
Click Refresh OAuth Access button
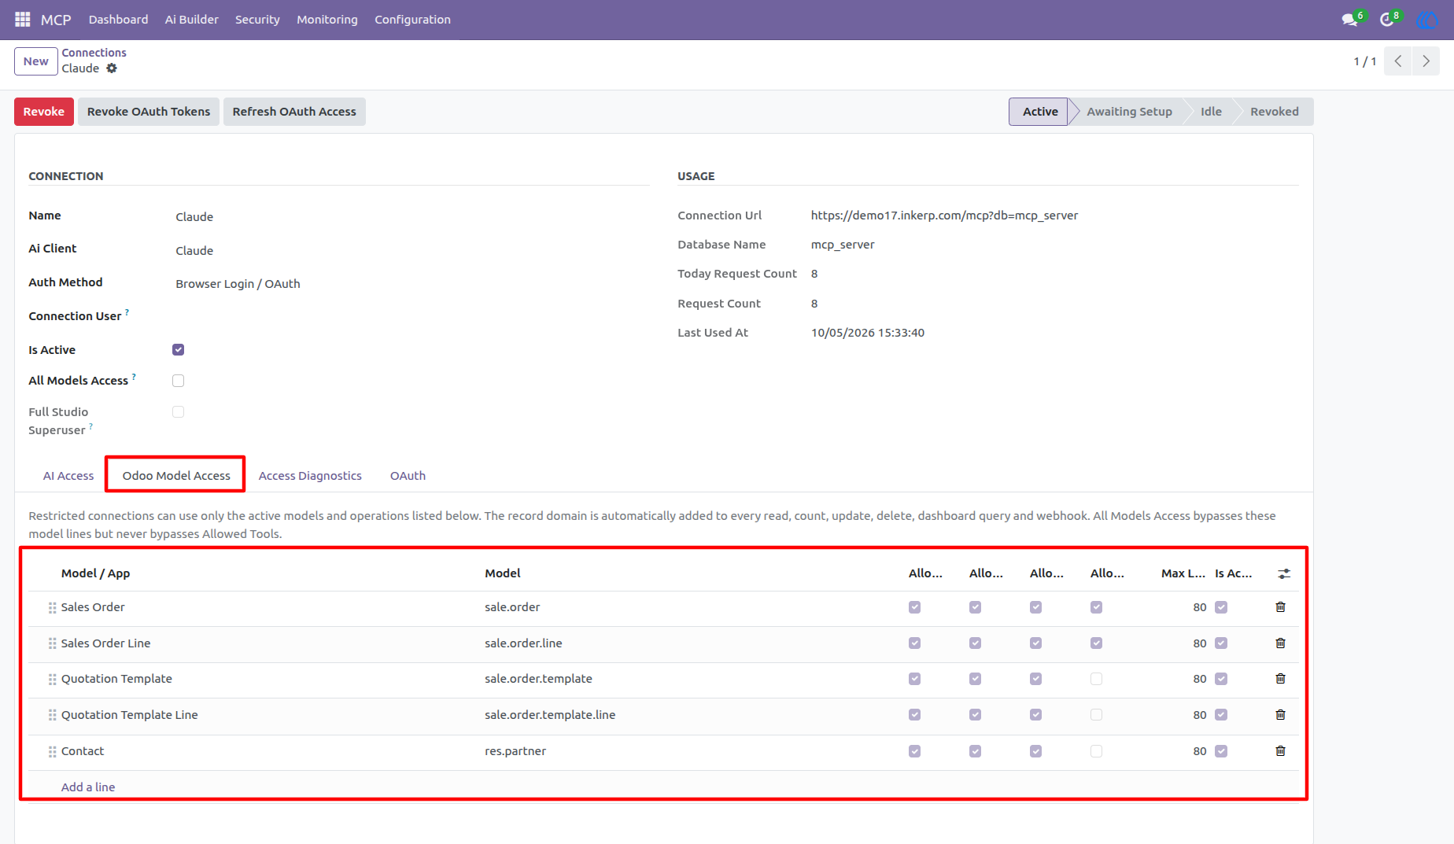294,112
